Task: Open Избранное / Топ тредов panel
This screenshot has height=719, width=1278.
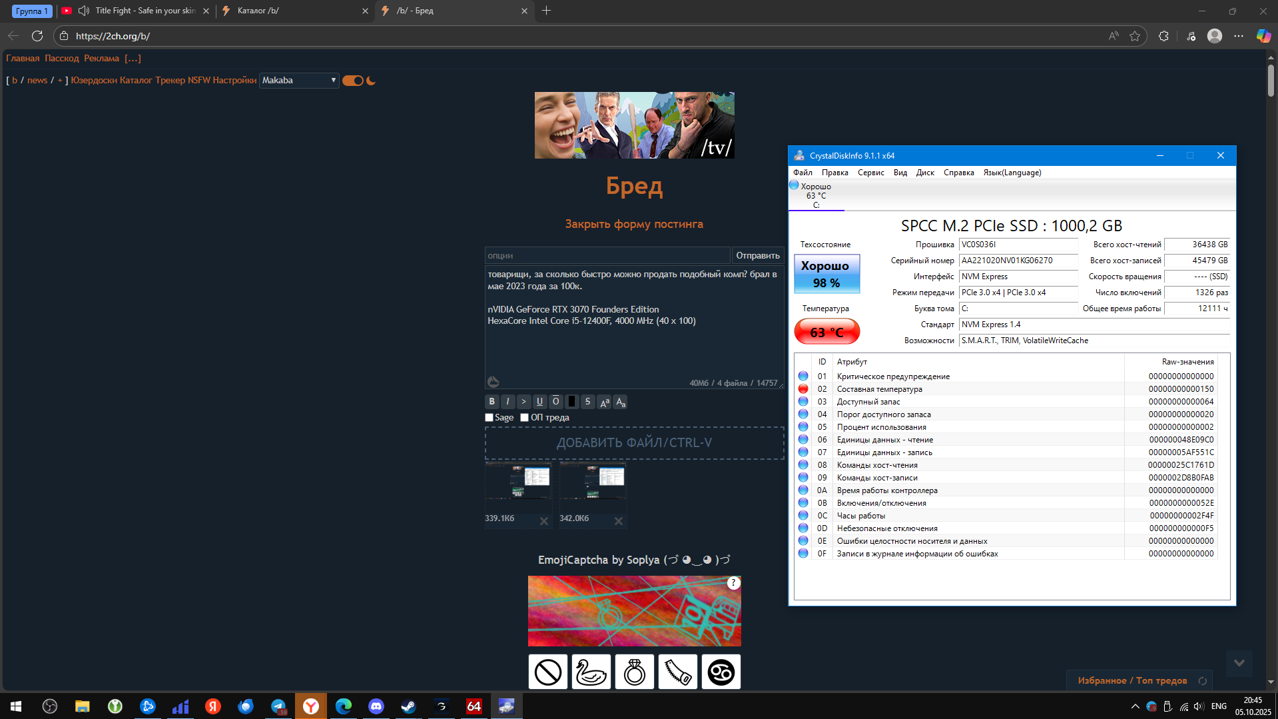Action: click(1132, 680)
